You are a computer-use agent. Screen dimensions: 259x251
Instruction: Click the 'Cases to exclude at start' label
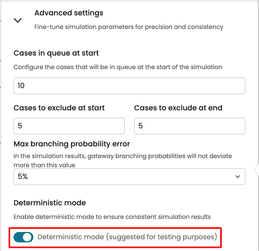point(59,108)
